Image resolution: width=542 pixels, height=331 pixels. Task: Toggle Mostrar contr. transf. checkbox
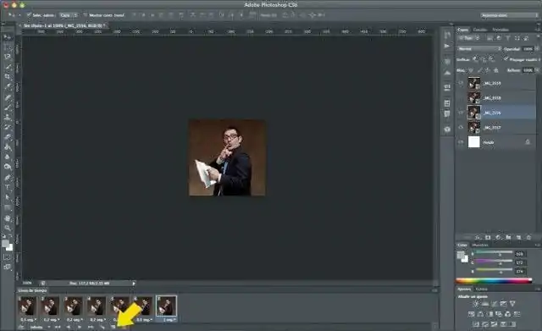pos(86,15)
